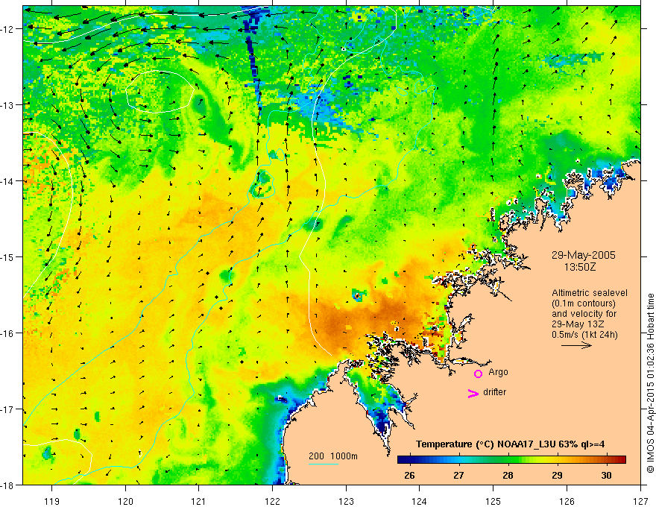Click the longitude axis label 125
656x507 pixels.
493,501
